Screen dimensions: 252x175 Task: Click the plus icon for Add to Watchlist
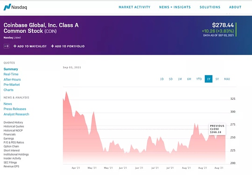15,46
